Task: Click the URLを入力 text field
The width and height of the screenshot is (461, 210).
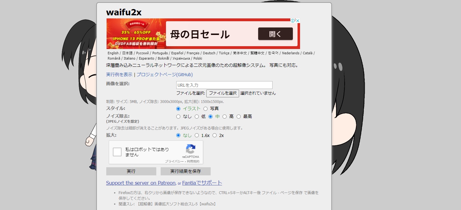Action: tap(224, 85)
